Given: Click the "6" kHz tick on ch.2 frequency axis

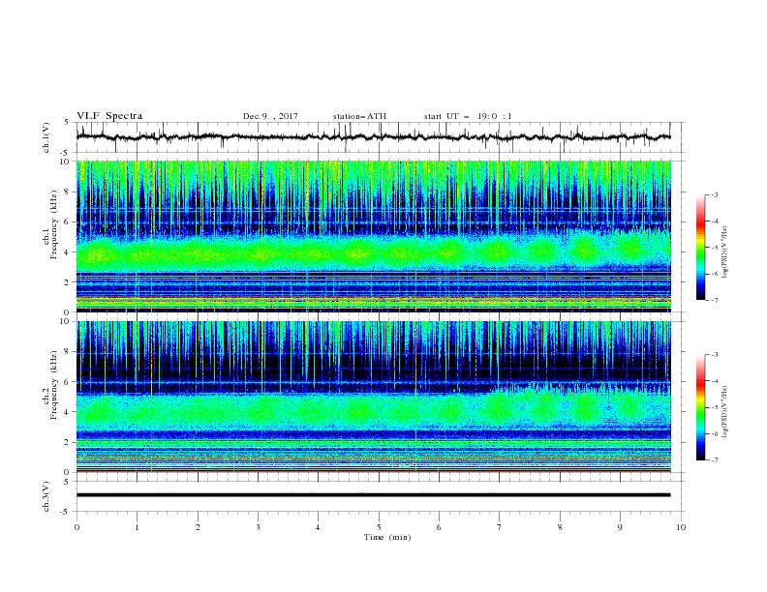Looking at the screenshot, I should (x=68, y=381).
